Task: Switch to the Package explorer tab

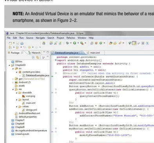Action: [15, 53]
